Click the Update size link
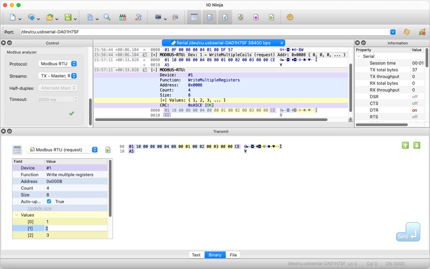Viewport: 430px width, 269px height. pyautogui.click(x=39, y=208)
